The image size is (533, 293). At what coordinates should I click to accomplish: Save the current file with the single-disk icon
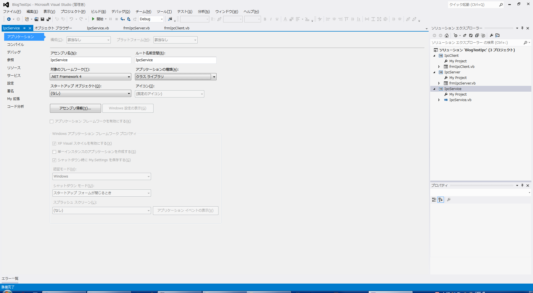42,19
